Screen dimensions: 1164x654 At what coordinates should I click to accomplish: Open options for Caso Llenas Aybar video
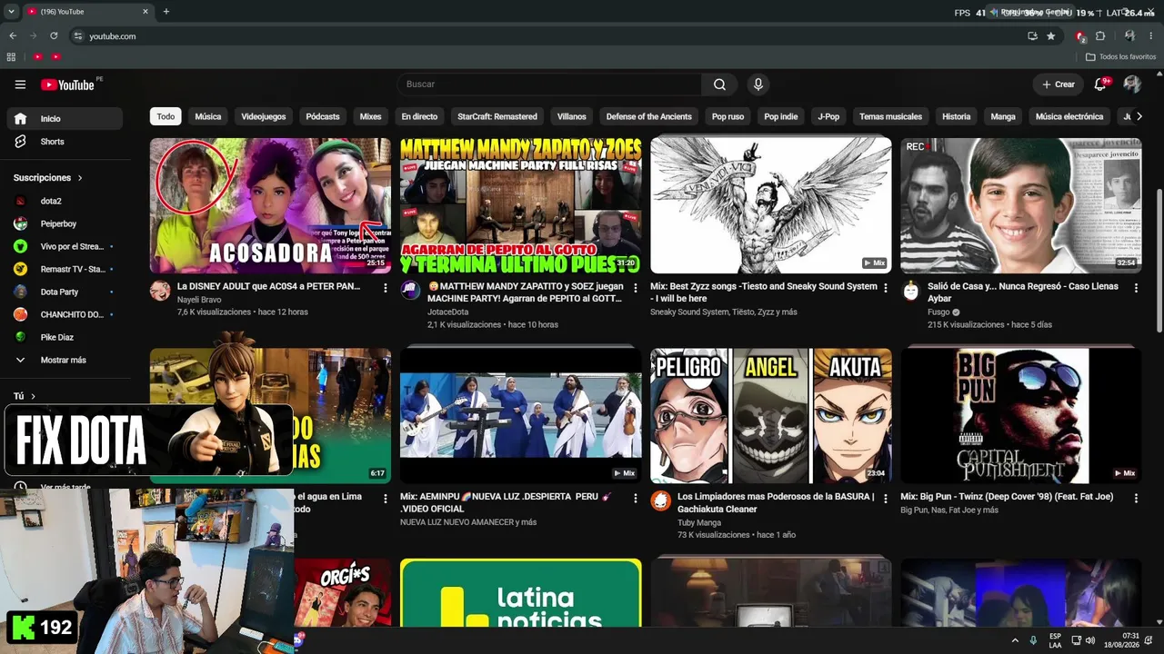(x=1136, y=288)
